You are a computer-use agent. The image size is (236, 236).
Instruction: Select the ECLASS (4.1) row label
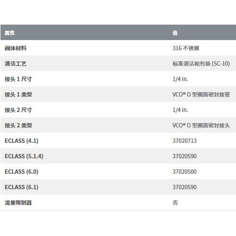21,141
